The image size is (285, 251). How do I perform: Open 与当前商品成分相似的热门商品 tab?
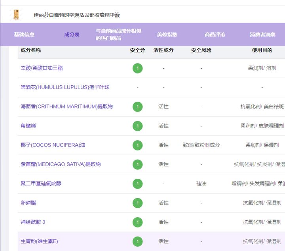point(118,35)
